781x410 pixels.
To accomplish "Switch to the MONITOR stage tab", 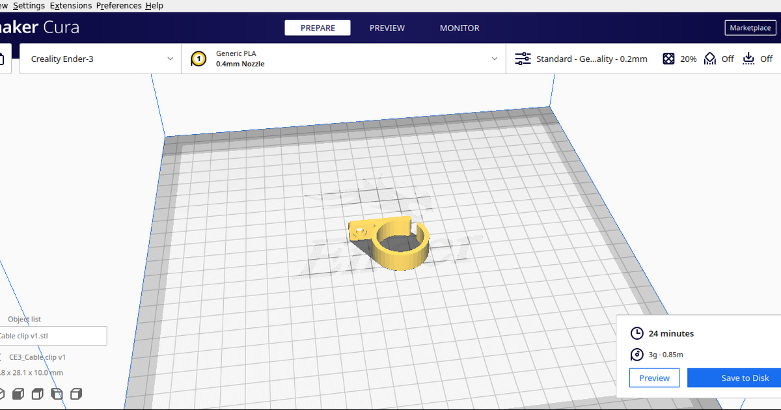I will point(459,28).
